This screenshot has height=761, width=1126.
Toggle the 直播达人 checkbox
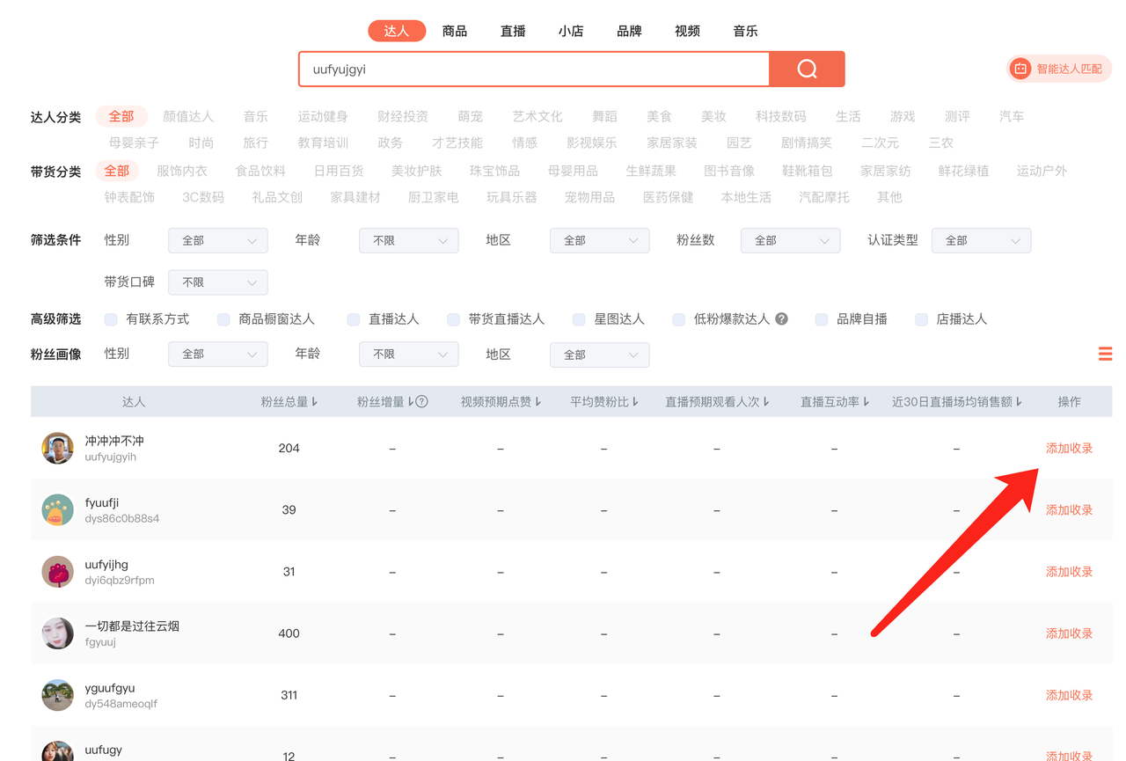pyautogui.click(x=354, y=319)
